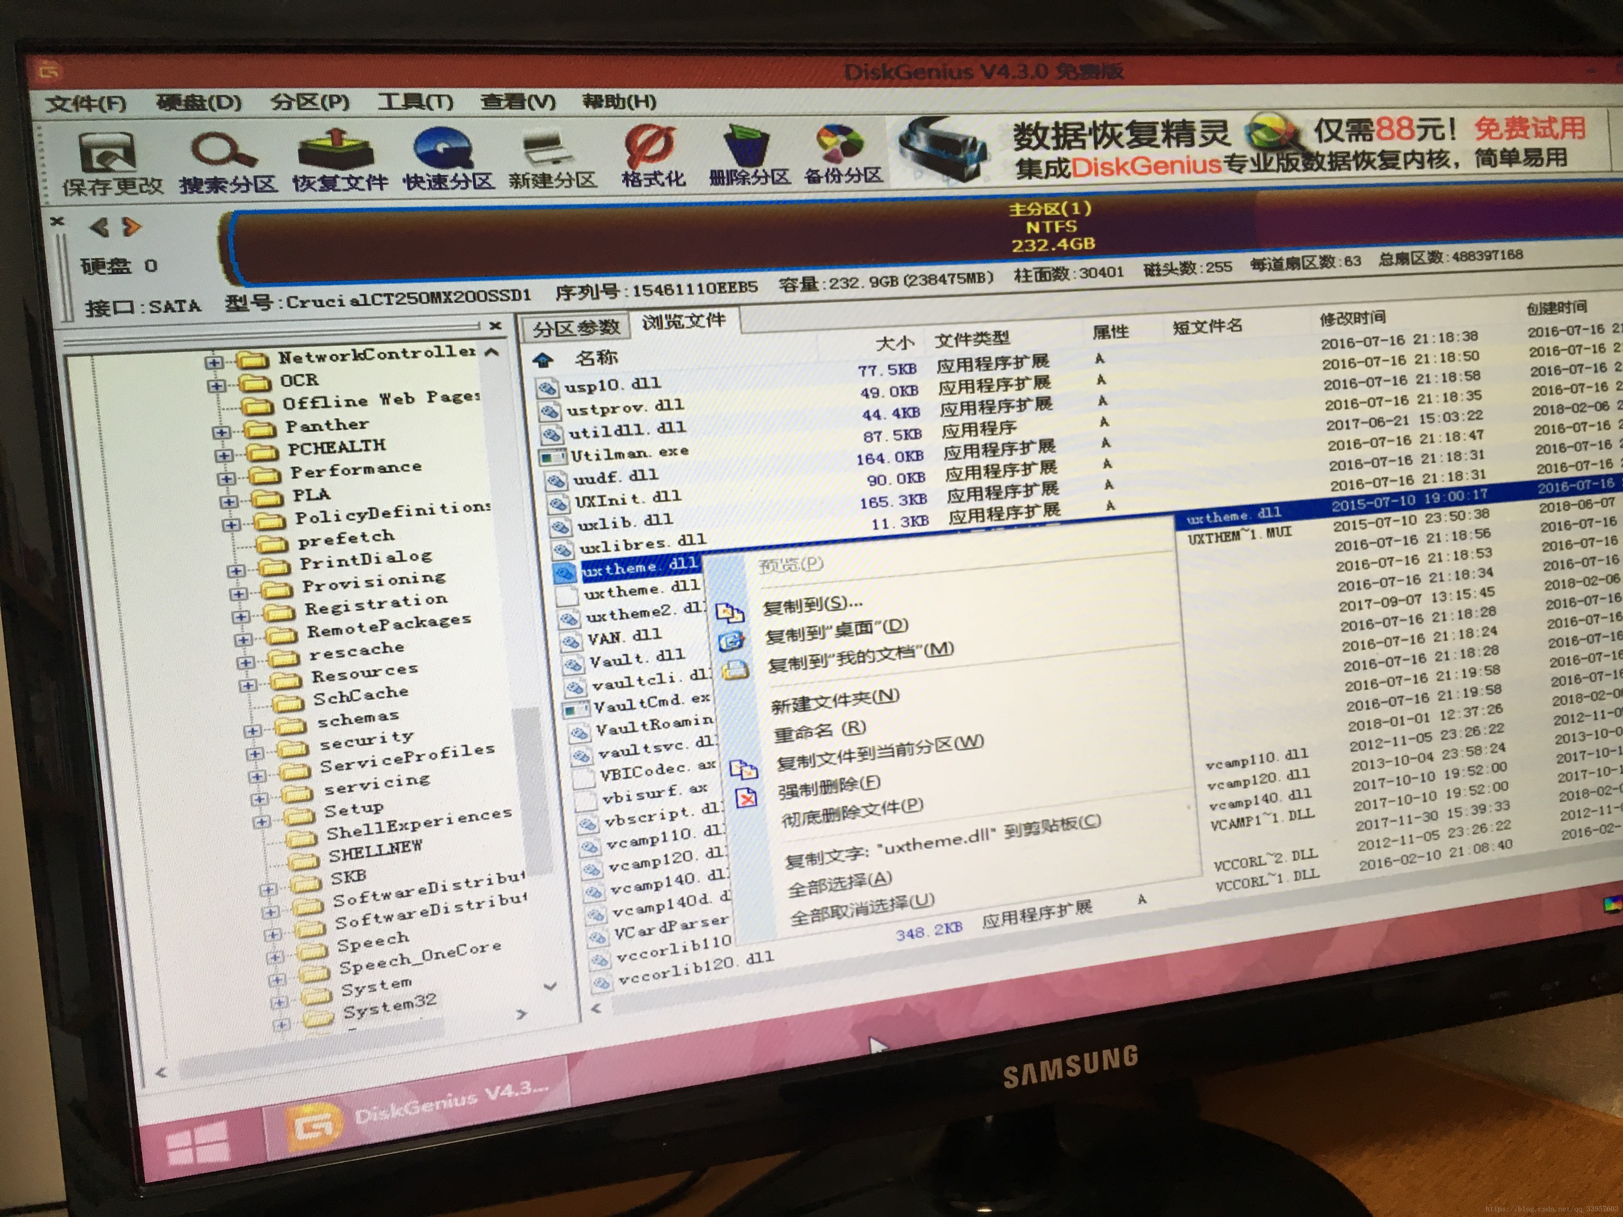Click the up-folder arrow icon beside 名称

[x=543, y=359]
